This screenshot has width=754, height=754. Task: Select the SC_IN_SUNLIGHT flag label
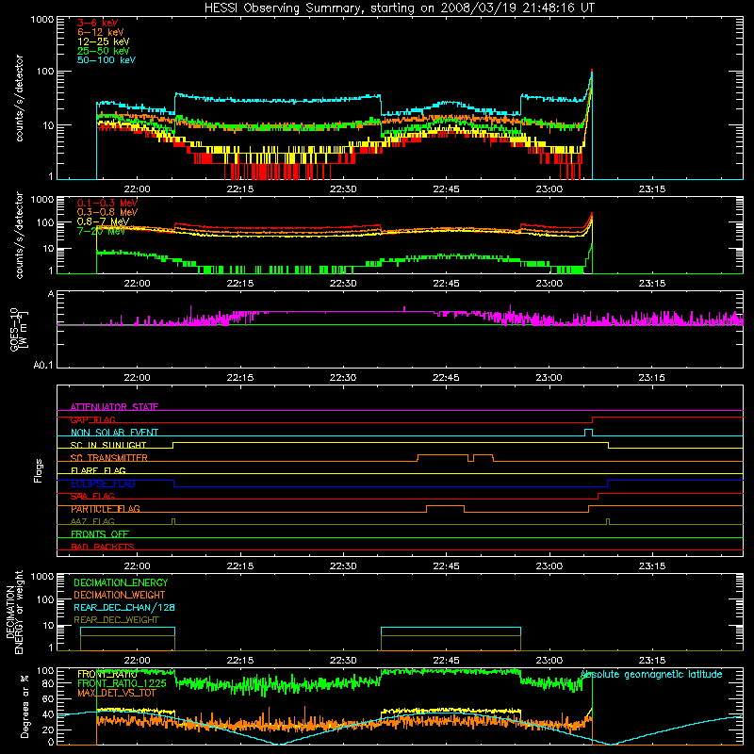coord(108,445)
